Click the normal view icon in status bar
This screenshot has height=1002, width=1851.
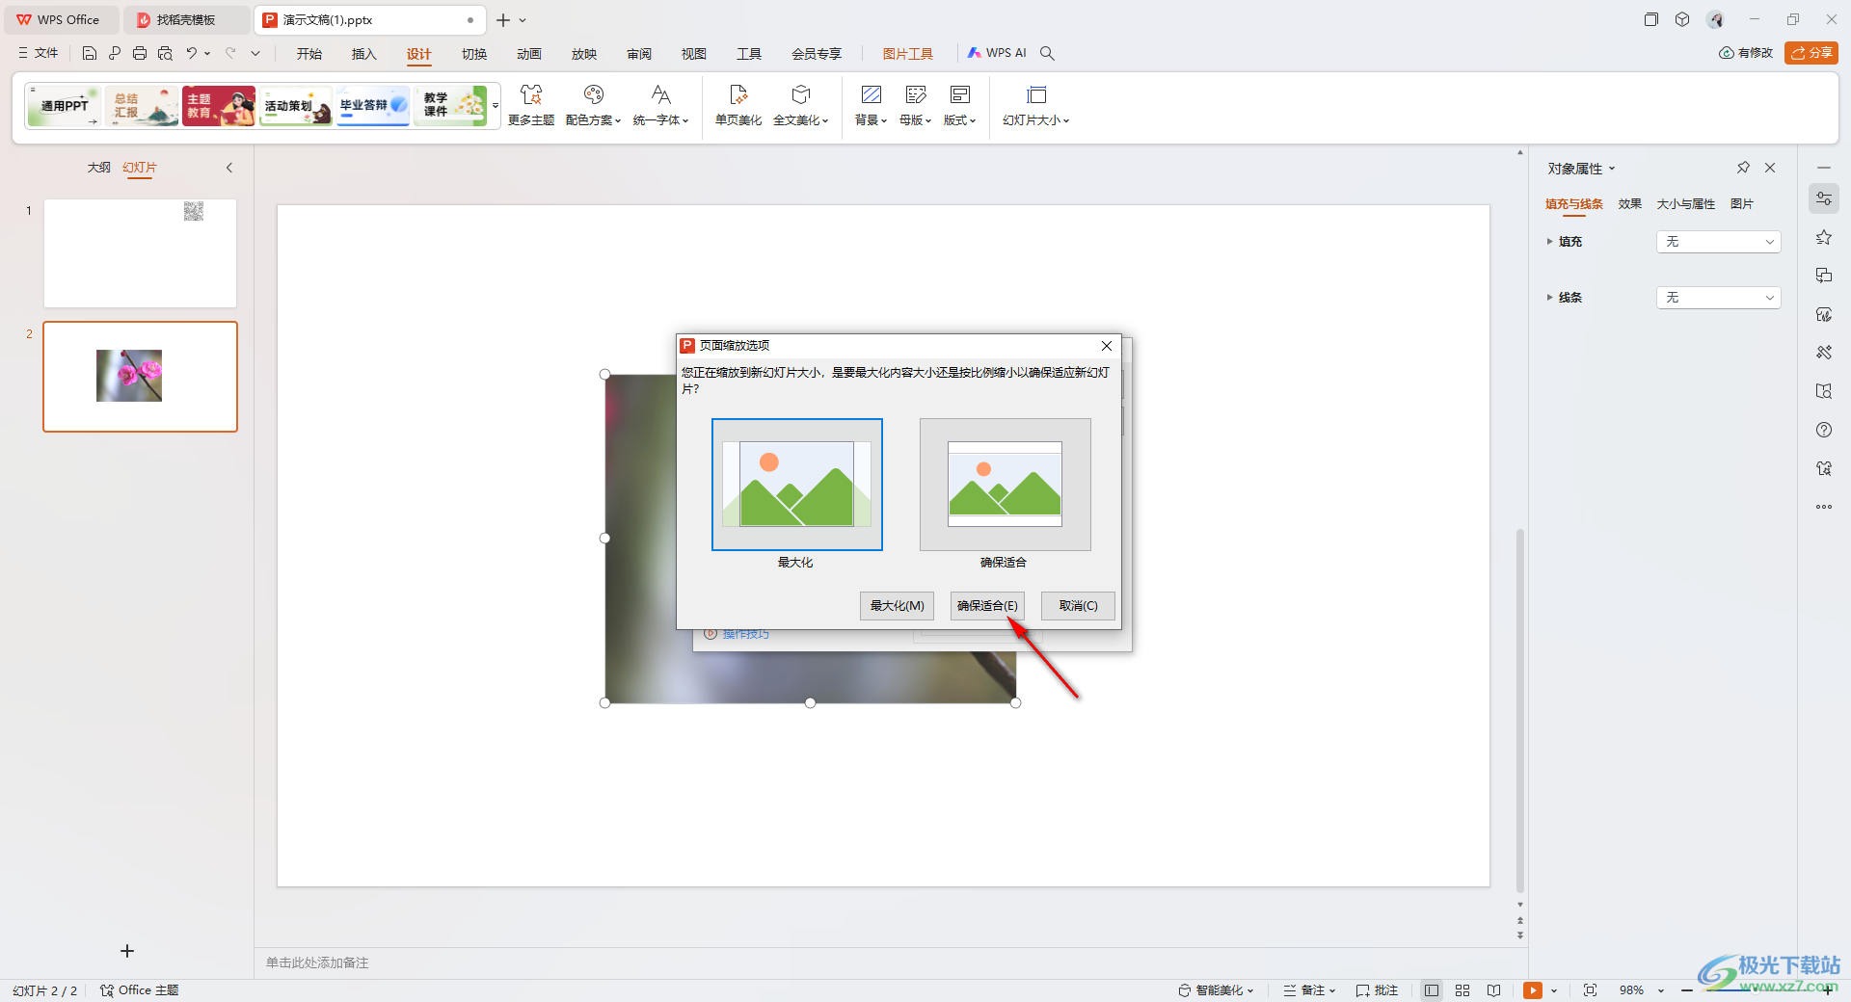pyautogui.click(x=1432, y=990)
